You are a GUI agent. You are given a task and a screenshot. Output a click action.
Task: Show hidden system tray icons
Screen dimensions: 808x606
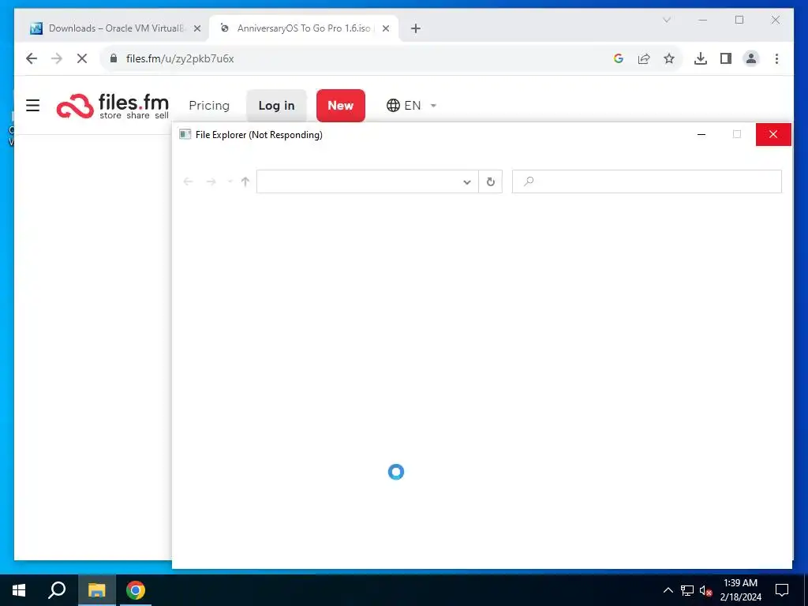click(668, 590)
